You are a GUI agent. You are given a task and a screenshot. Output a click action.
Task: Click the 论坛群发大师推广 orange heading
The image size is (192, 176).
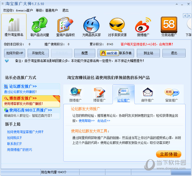(85, 109)
